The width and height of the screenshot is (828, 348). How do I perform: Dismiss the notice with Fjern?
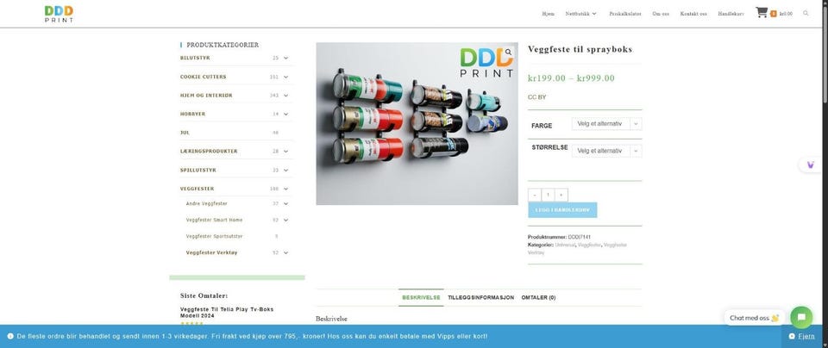pyautogui.click(x=801, y=336)
